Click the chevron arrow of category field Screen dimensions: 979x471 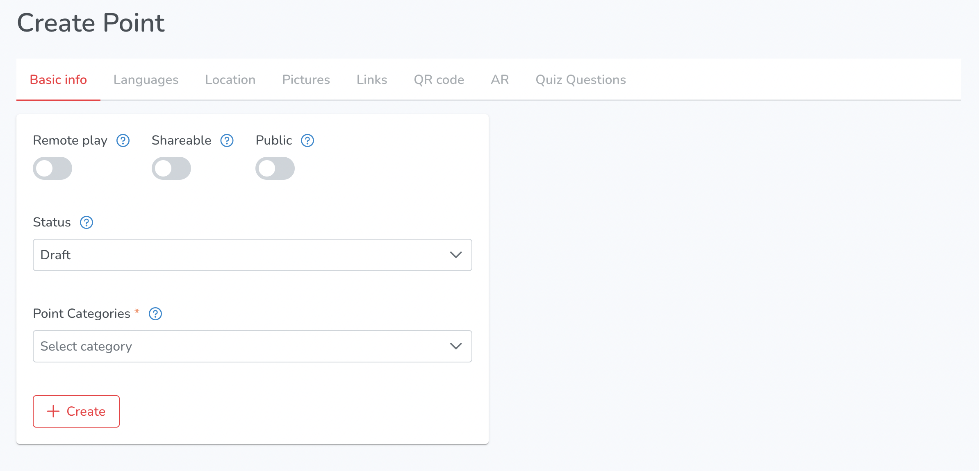click(456, 346)
